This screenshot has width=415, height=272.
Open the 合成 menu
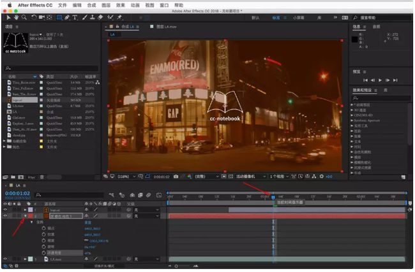(x=91, y=5)
